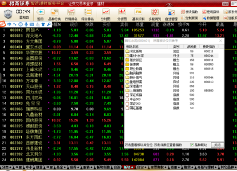Switch to the 自选 bottom tab
This screenshot has width=237, height=171.
[x=117, y=167]
